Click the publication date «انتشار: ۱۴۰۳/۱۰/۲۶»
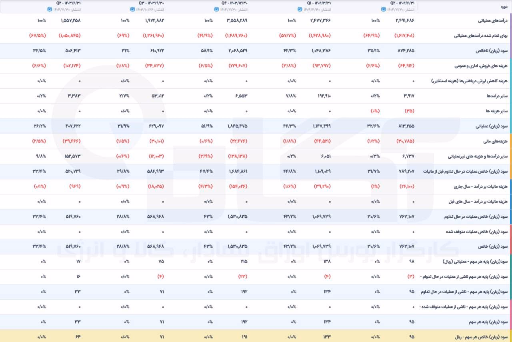Viewport: 512px width, 342px height. tap(151, 9)
